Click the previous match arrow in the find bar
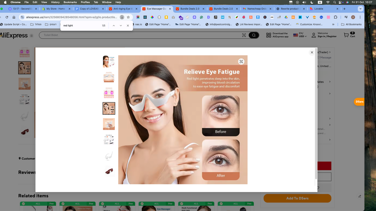The height and width of the screenshot is (211, 376). [114, 25]
